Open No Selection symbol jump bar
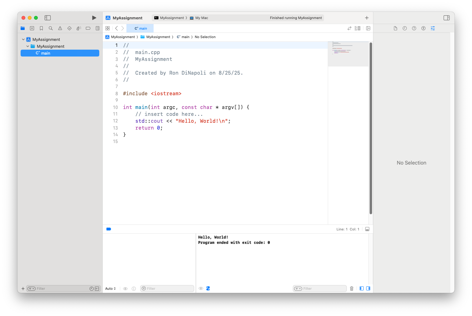Screen dimensions: 472x316 pyautogui.click(x=205, y=37)
